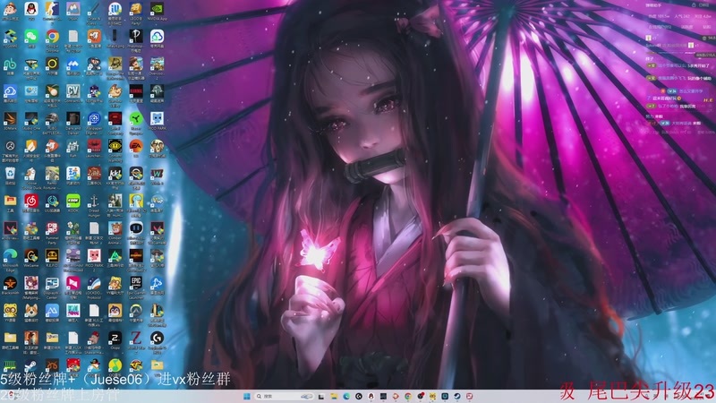Launch the Content Warning game icon

pyautogui.click(x=115, y=146)
